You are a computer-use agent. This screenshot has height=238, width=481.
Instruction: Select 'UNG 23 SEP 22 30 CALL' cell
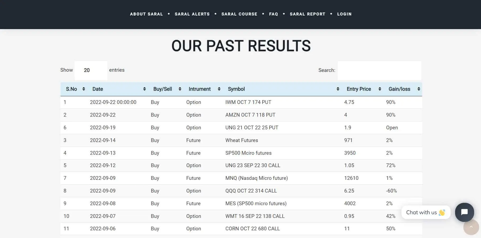pos(253,166)
